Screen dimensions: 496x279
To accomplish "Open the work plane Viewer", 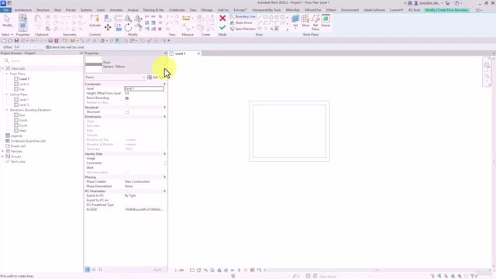I will 325,21.
